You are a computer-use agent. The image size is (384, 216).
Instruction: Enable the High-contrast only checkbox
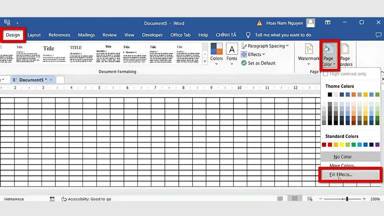pyautogui.click(x=325, y=74)
